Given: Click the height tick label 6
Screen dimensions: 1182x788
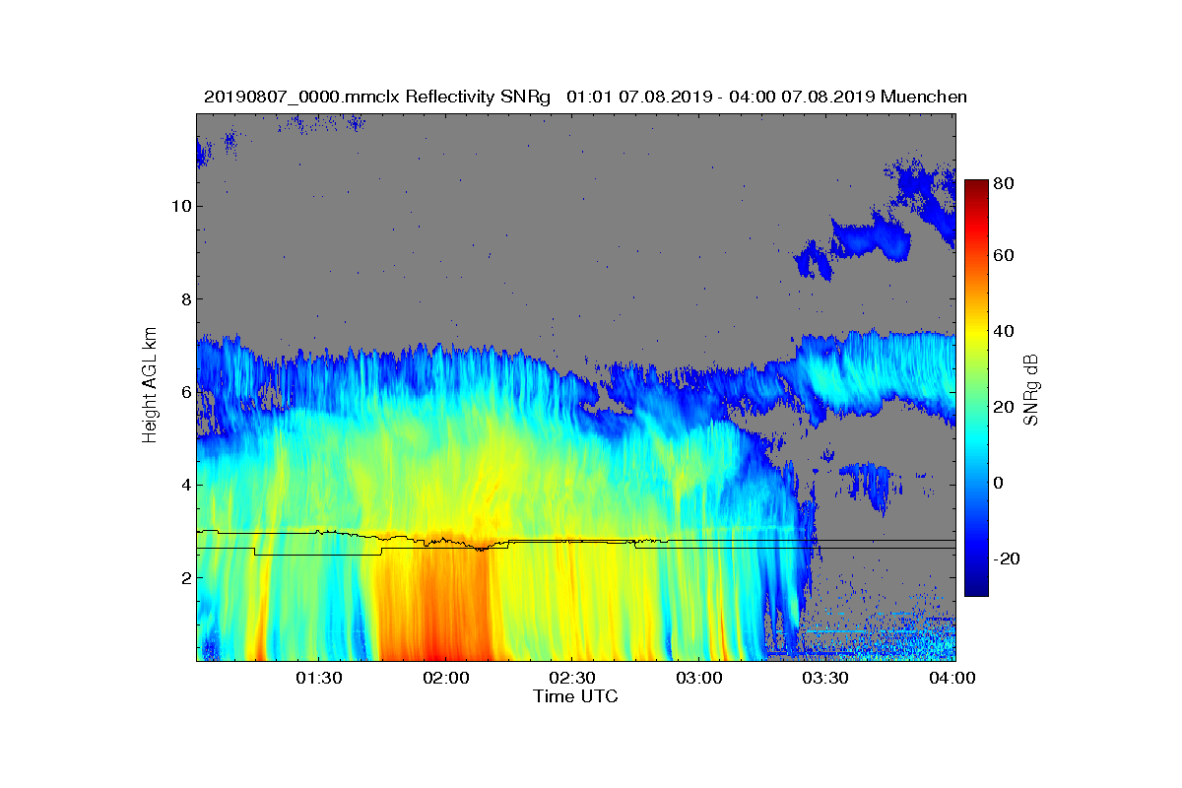Looking at the screenshot, I should click(x=185, y=392).
